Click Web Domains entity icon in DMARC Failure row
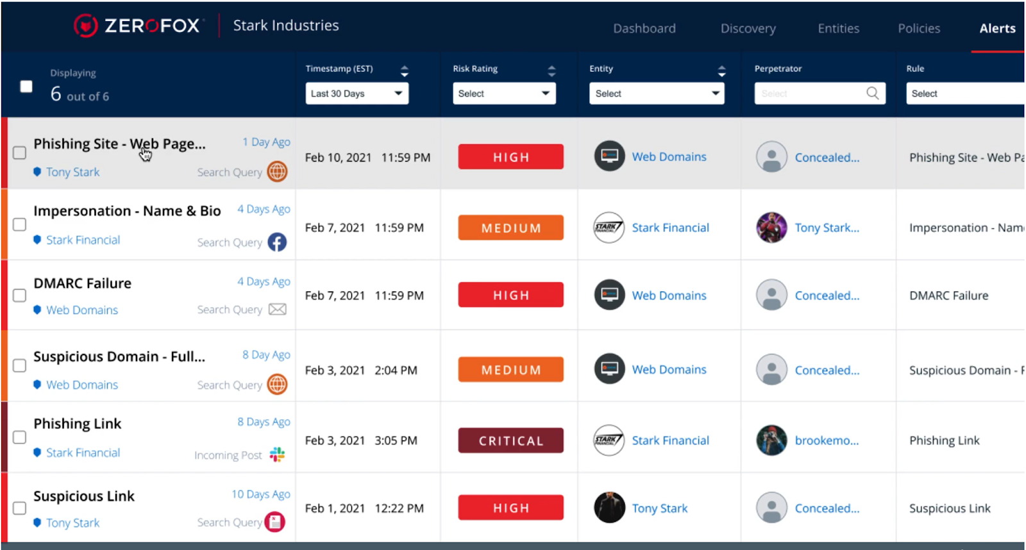Viewport: 1026px width, 550px height. click(x=609, y=295)
